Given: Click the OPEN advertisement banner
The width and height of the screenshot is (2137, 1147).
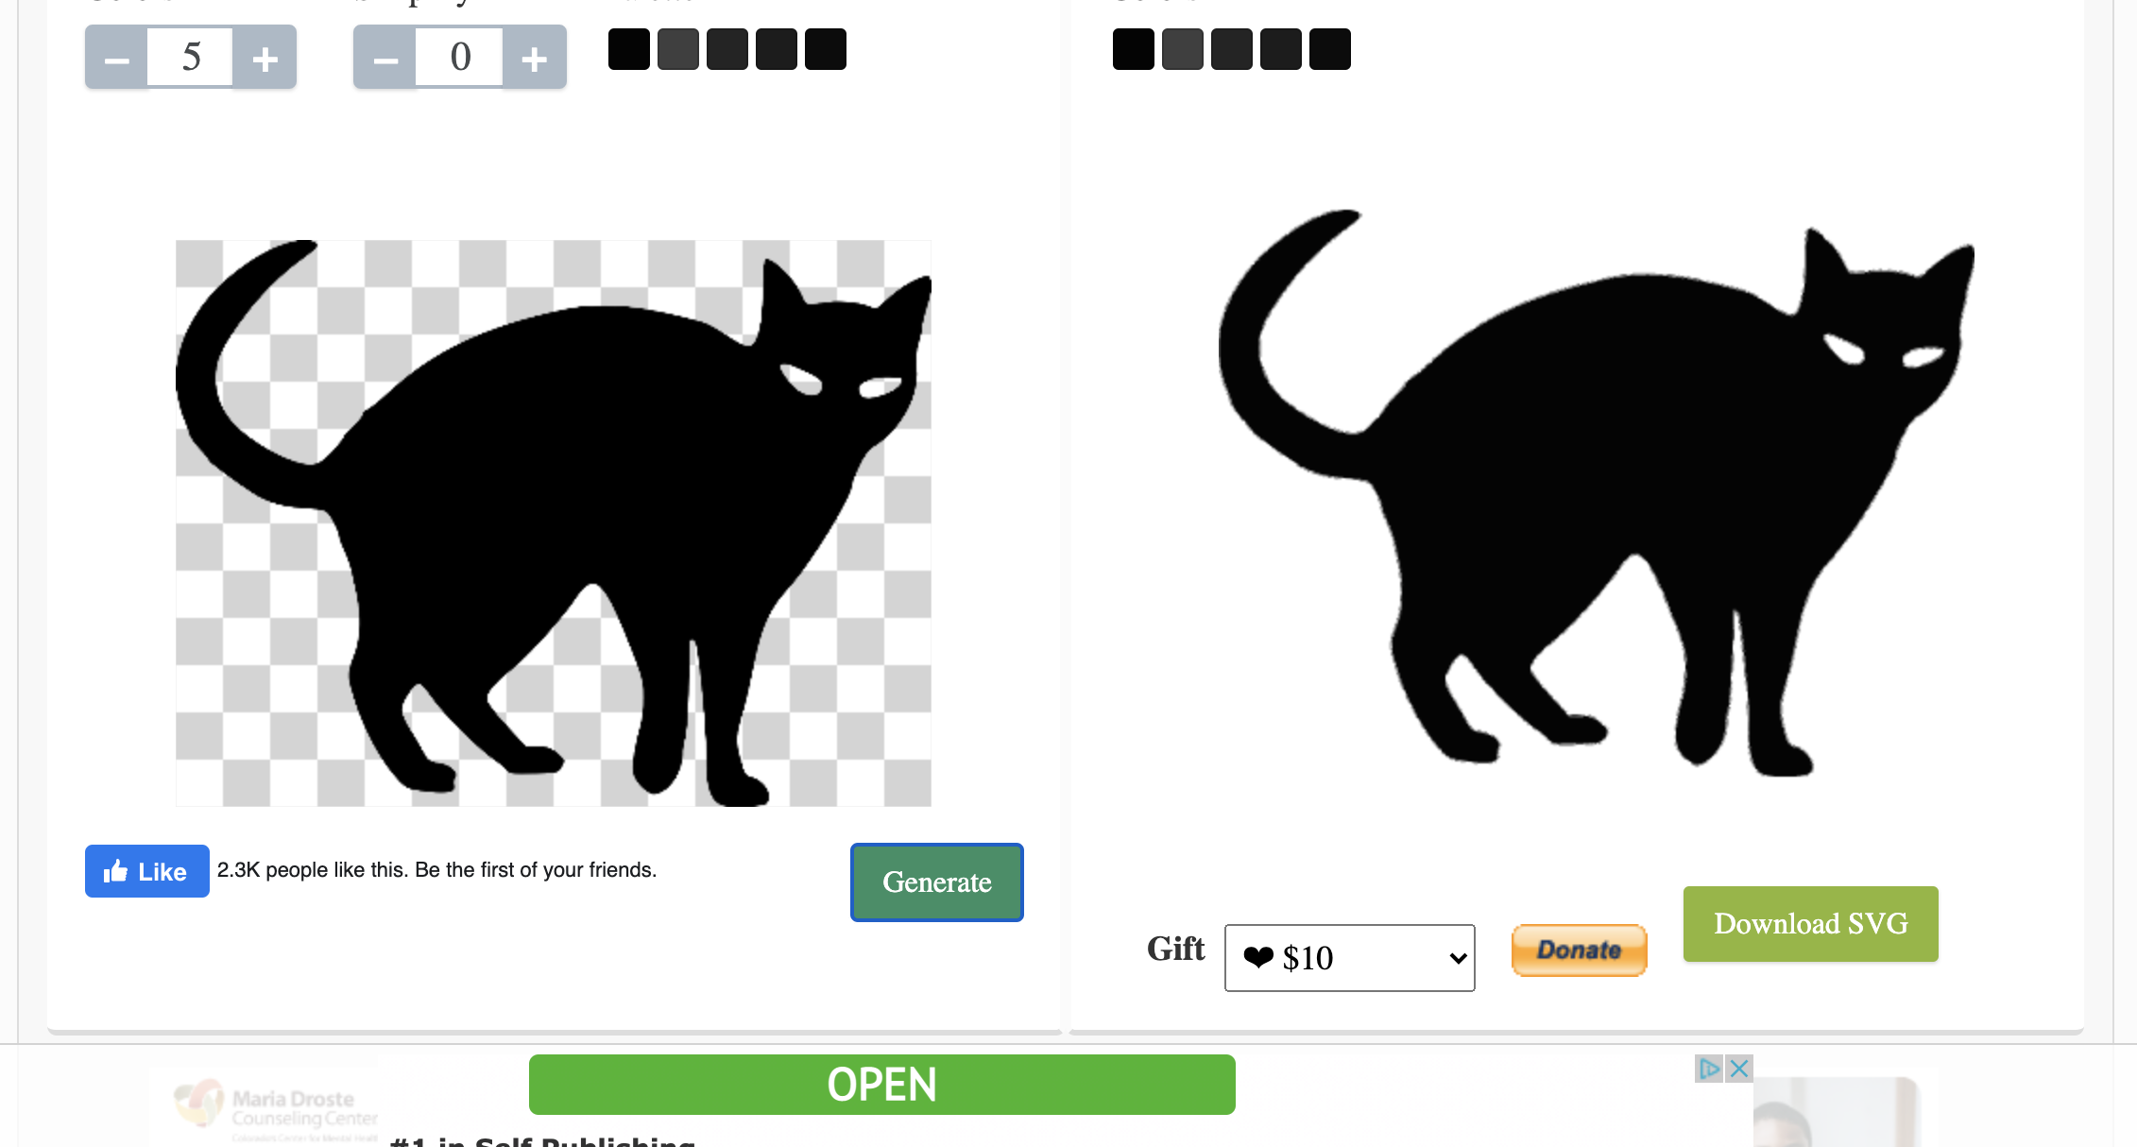Looking at the screenshot, I should [x=880, y=1085].
